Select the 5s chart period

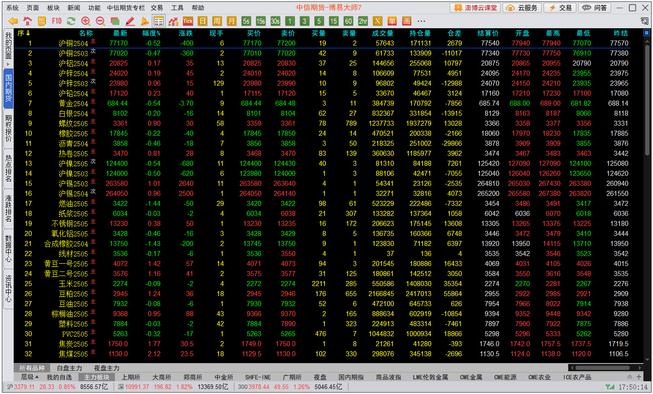(x=246, y=21)
